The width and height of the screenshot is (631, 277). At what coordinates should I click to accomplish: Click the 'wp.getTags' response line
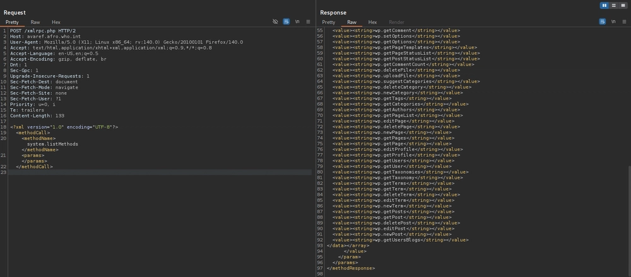coord(392,98)
